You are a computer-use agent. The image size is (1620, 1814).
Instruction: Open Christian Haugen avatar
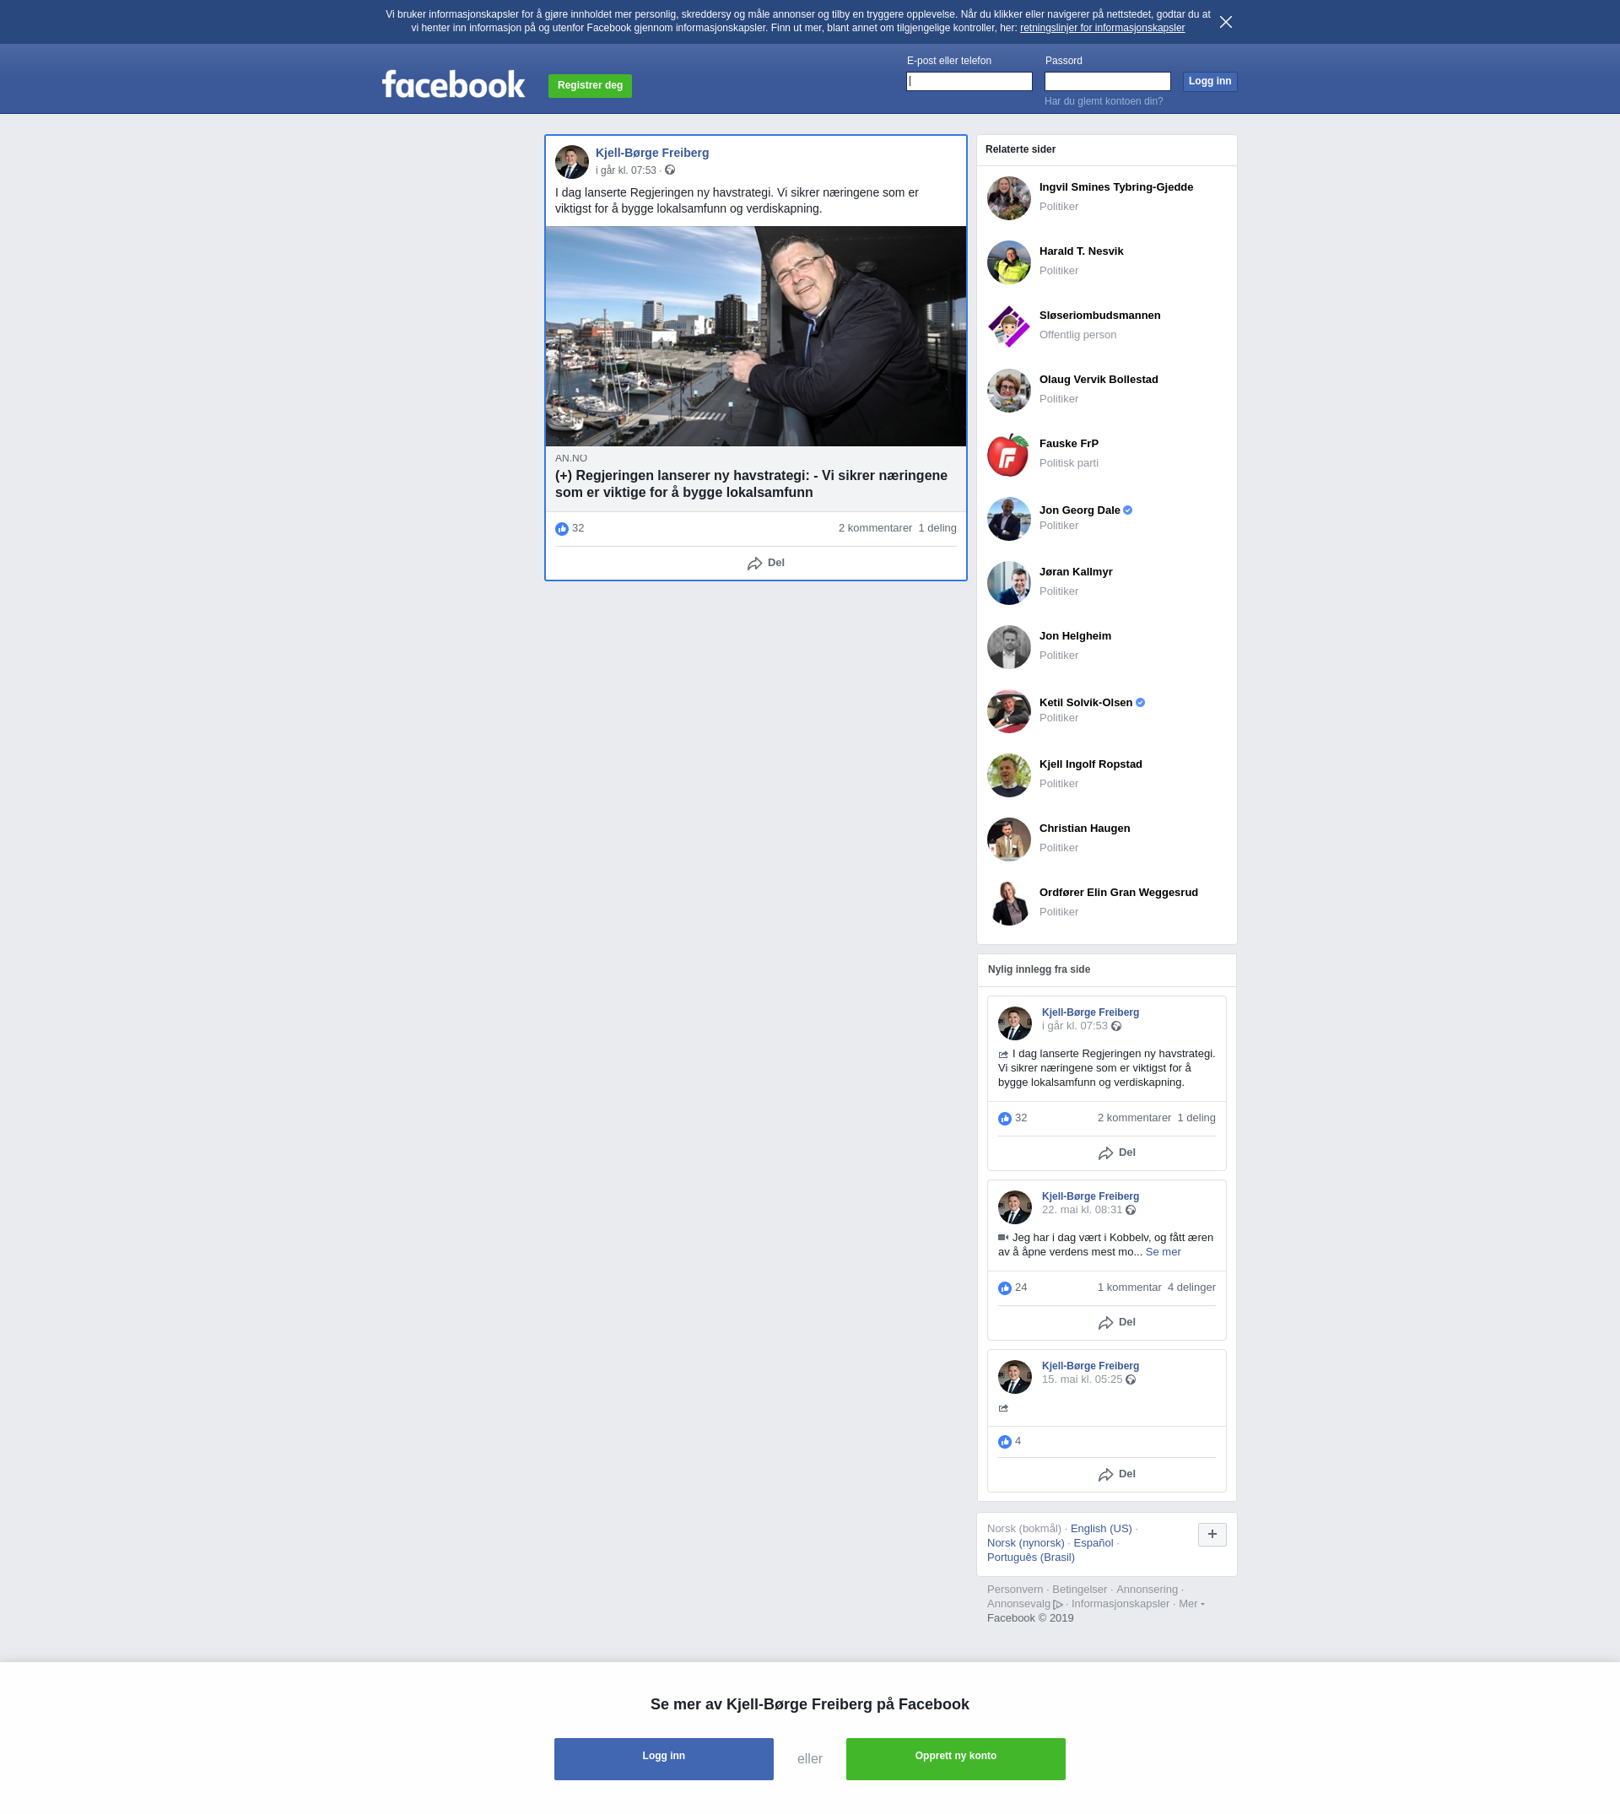click(1008, 840)
